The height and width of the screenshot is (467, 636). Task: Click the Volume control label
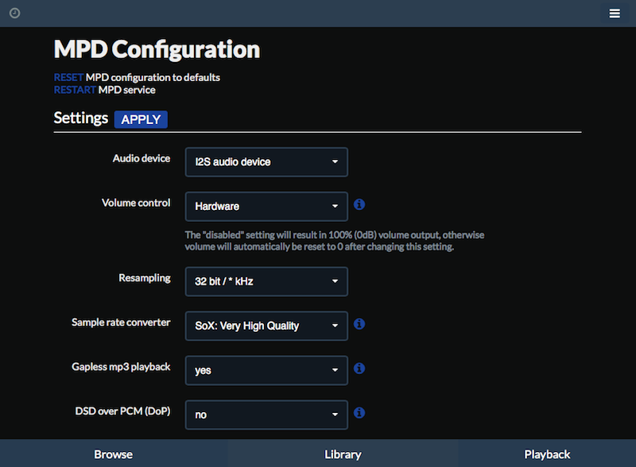click(136, 202)
